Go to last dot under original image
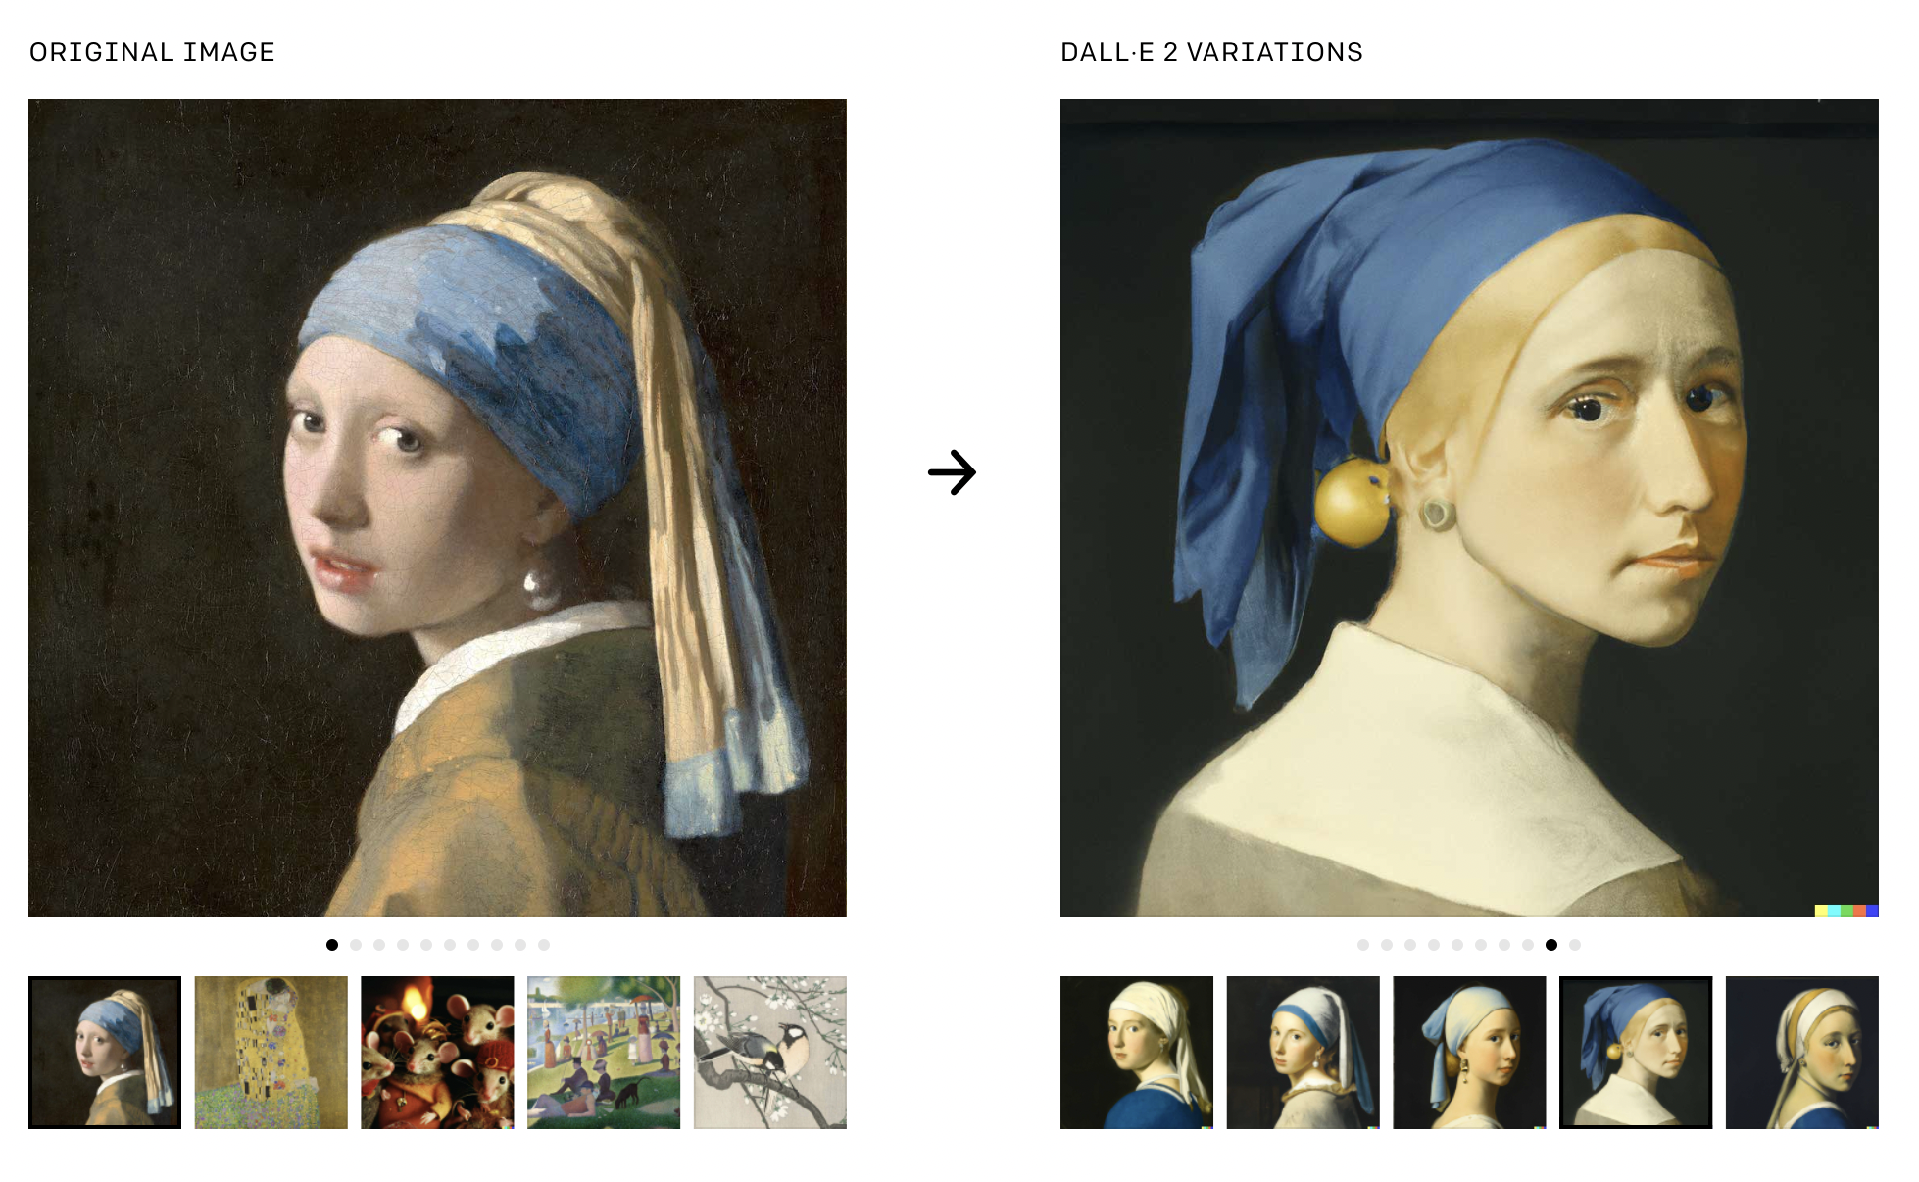This screenshot has height=1182, width=1919. tap(544, 945)
